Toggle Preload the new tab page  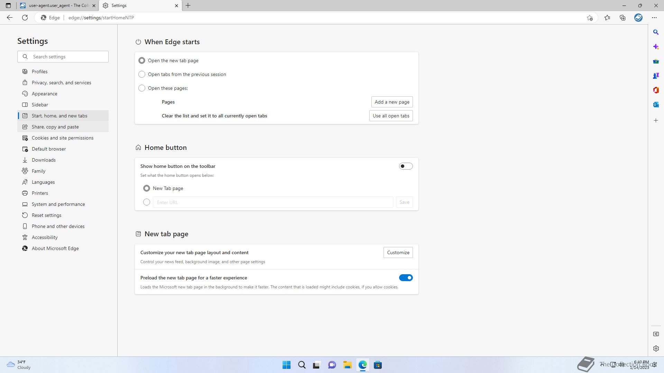[406, 278]
